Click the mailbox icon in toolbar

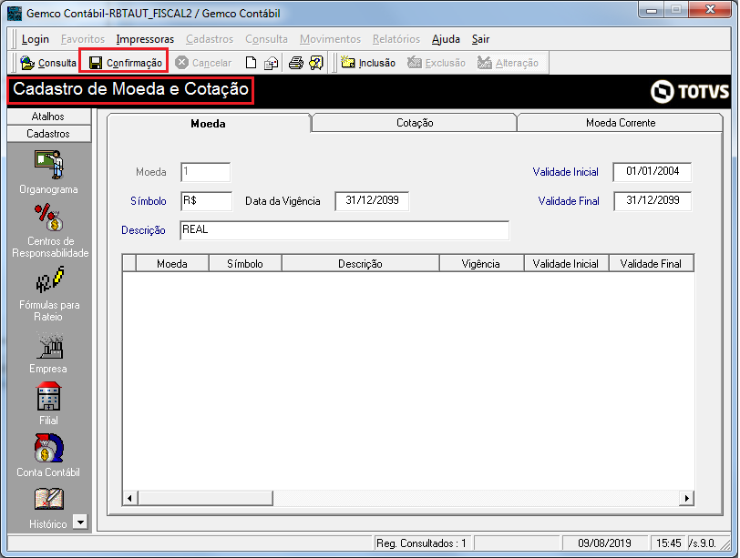(x=271, y=63)
